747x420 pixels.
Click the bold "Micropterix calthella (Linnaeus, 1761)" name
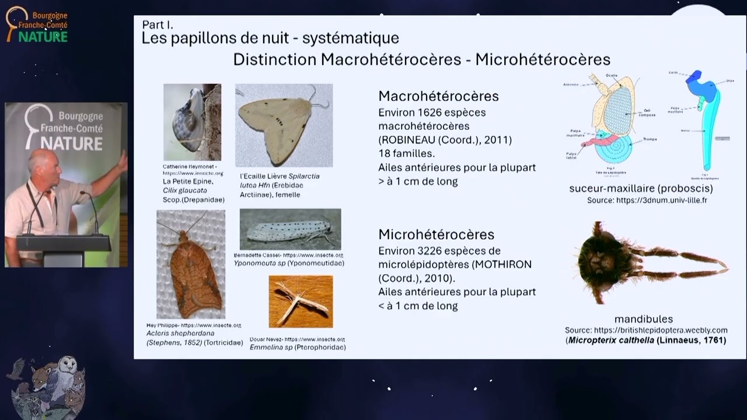[647, 340]
